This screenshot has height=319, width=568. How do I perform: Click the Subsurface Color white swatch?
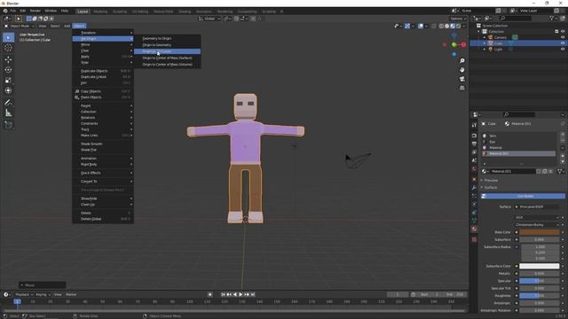[x=540, y=266]
